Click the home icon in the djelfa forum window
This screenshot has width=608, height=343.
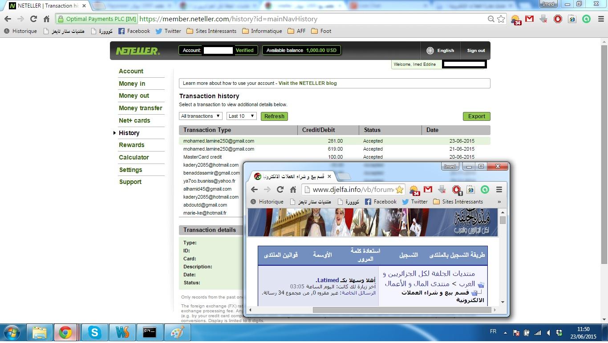tap(293, 189)
